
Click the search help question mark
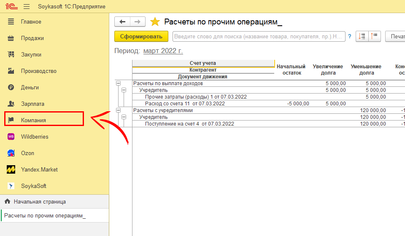350,37
